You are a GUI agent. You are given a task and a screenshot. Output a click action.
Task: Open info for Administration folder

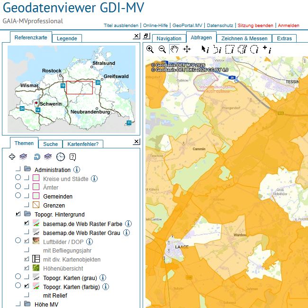77,170
